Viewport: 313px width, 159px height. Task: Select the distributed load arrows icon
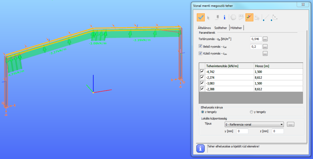(241, 17)
